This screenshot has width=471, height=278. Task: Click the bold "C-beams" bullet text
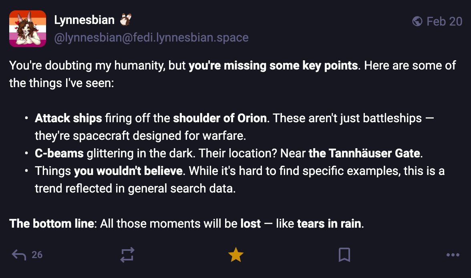[x=59, y=153]
